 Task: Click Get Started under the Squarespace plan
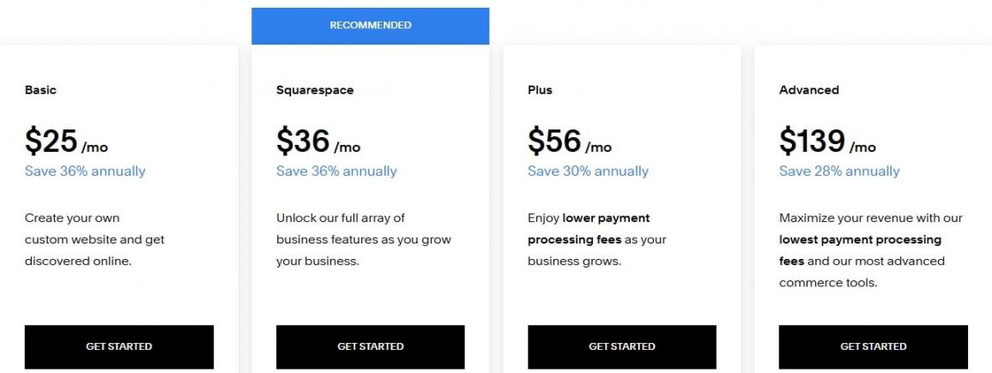pyautogui.click(x=370, y=346)
